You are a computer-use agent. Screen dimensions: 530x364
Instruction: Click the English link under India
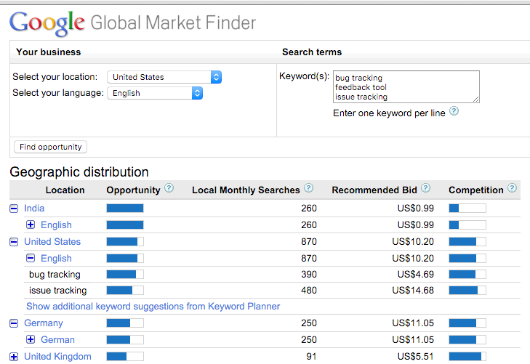coord(56,225)
